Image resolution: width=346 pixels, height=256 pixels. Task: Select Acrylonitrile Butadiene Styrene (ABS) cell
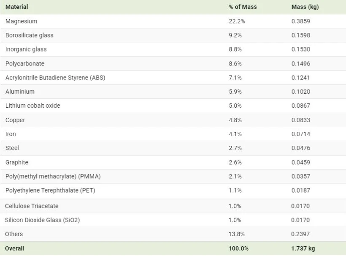tap(55, 78)
